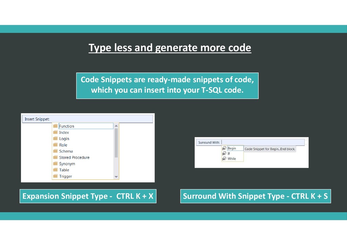Screen dimensions: 347x245
Task: Open the Synonym snippet folder icon
Action: 55,163
